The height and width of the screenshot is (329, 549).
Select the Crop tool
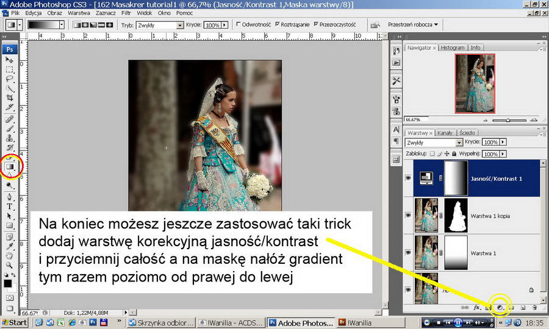click(x=10, y=97)
